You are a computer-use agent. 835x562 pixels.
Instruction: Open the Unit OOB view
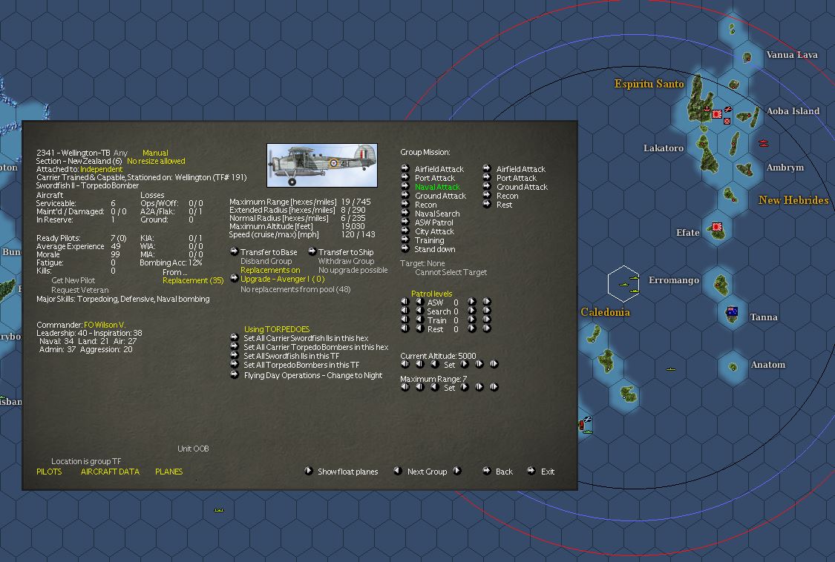(x=193, y=449)
